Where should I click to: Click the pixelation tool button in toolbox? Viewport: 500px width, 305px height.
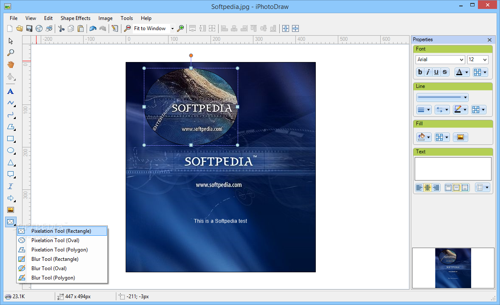(x=11, y=222)
